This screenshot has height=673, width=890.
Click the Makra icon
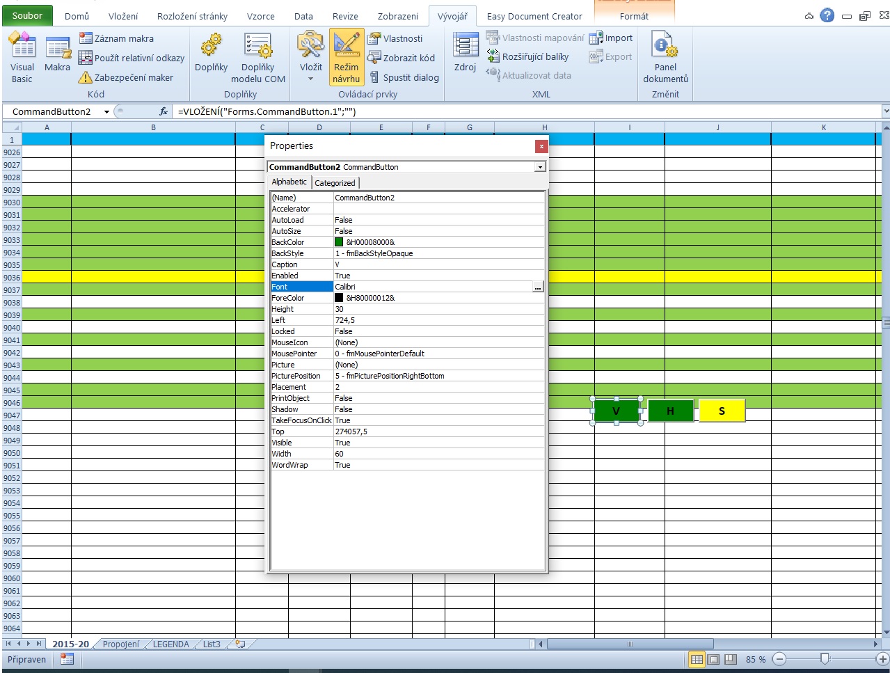57,56
